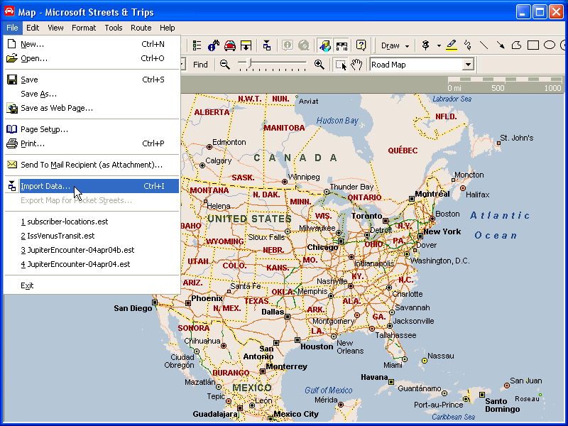Open the Help question mark icon
This screenshot has width=568, height=426.
pyautogui.click(x=361, y=45)
